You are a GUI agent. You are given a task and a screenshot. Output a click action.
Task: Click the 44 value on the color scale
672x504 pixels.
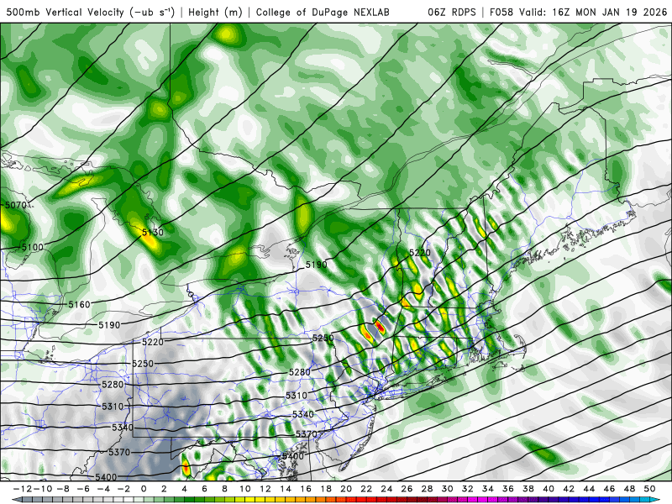[x=589, y=489]
